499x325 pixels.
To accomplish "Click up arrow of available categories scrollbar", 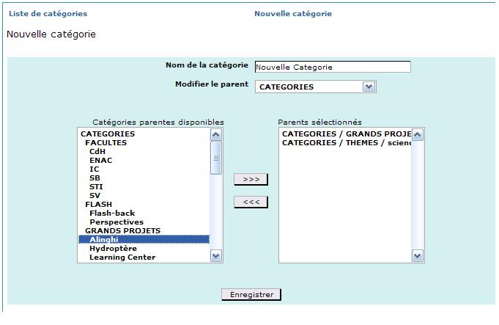I will click(x=215, y=135).
